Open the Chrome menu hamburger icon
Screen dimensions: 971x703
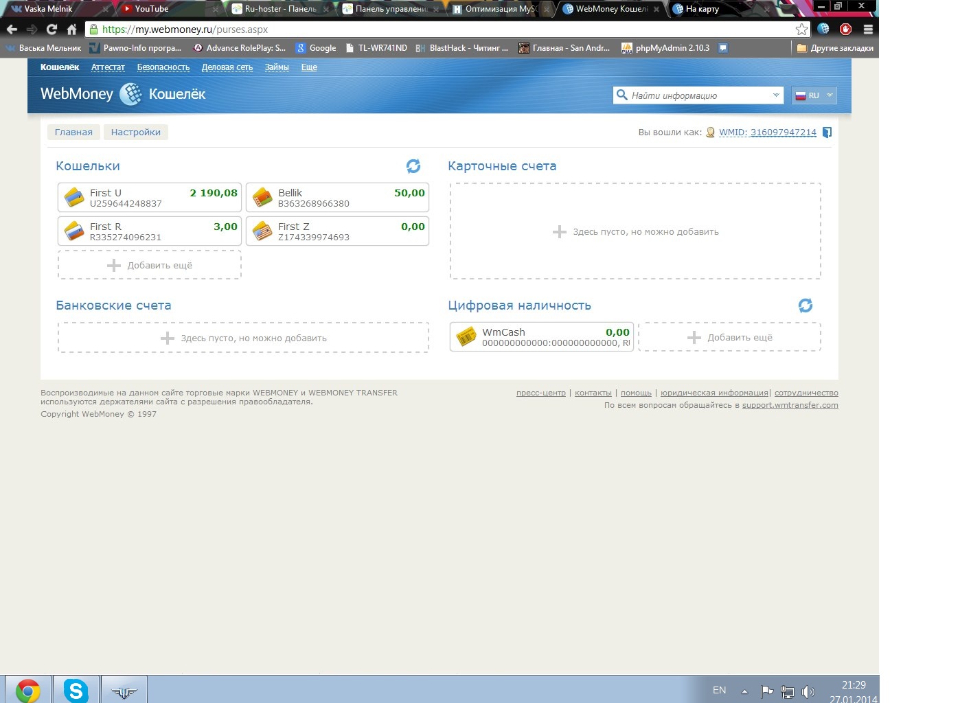point(868,30)
